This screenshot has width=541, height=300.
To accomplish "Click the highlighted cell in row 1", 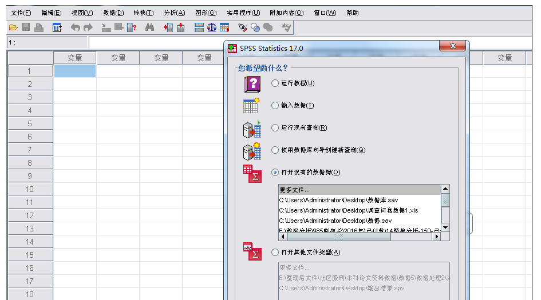I will [75, 71].
